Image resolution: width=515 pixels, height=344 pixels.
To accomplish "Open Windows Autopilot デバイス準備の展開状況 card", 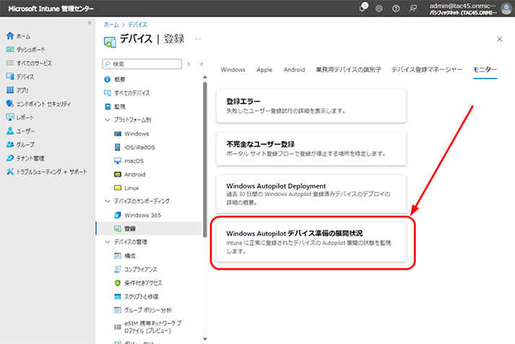I will [x=311, y=242].
